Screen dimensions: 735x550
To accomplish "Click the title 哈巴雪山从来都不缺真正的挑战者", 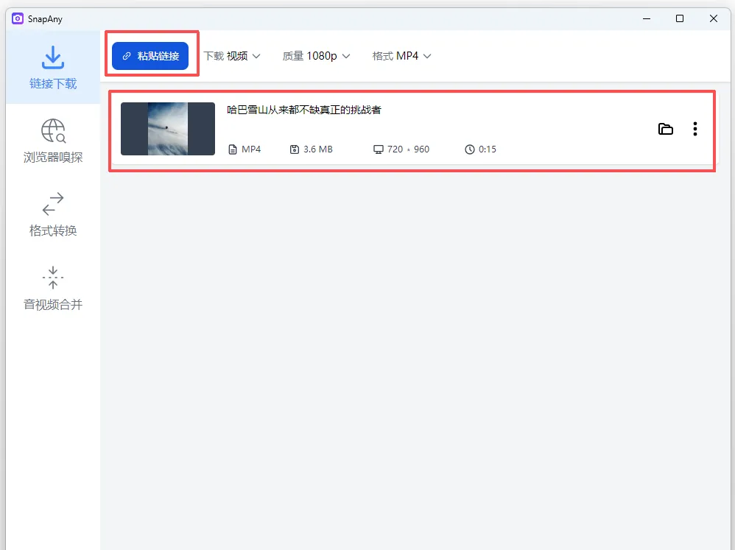I will [303, 110].
